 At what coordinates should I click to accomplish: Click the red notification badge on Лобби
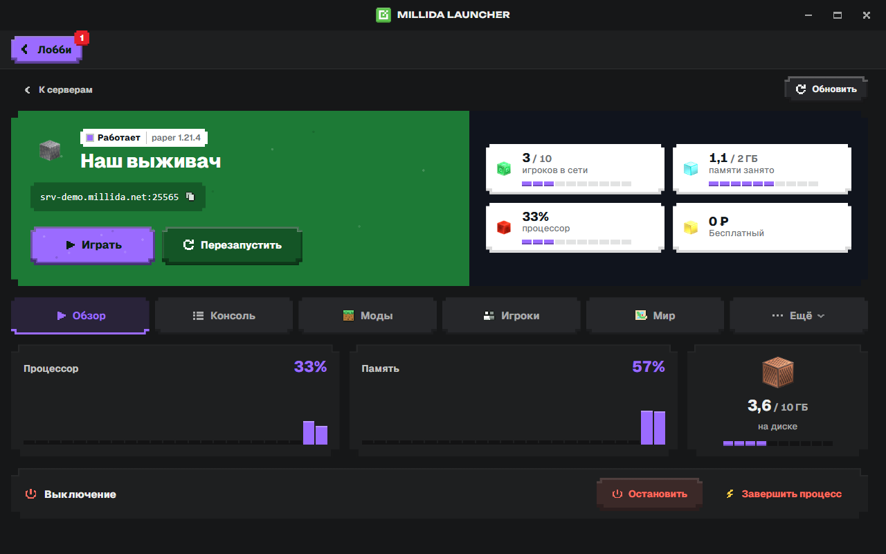[82, 37]
